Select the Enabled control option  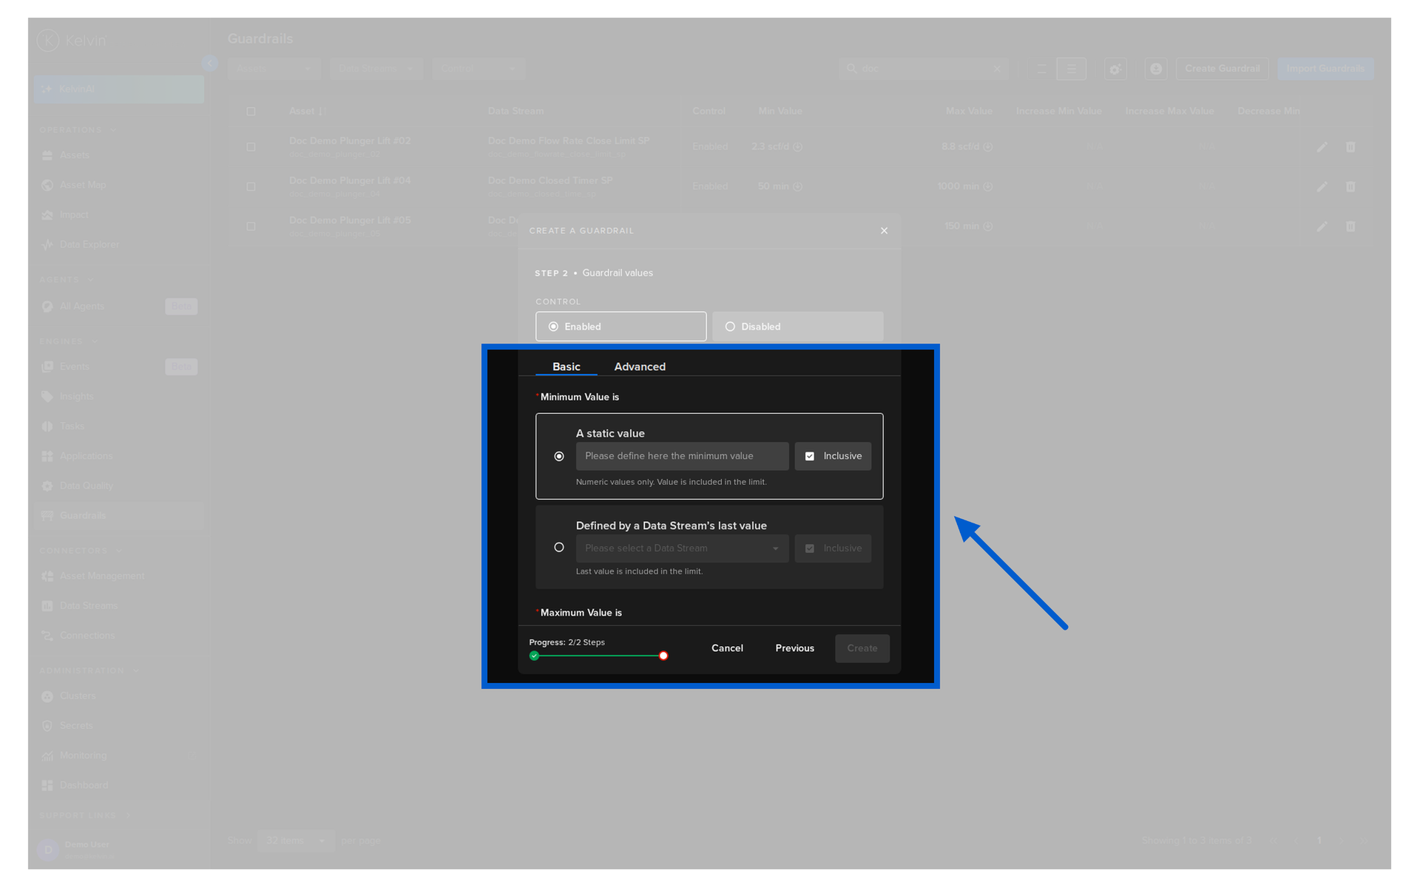[x=621, y=326]
